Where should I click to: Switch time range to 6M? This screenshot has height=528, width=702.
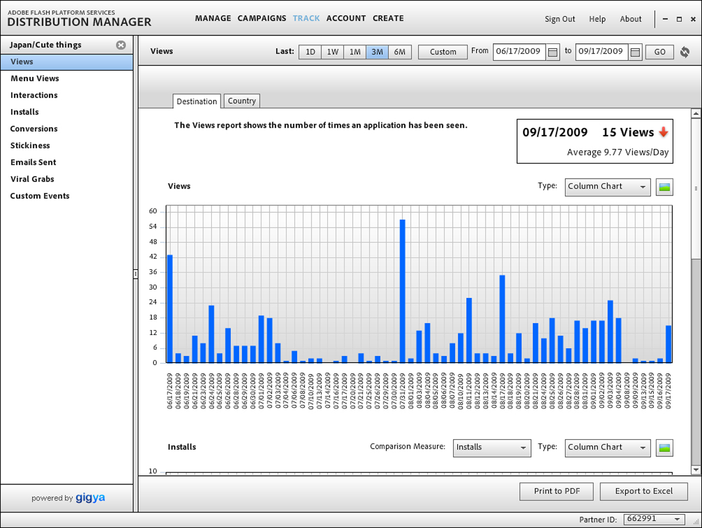coord(400,52)
